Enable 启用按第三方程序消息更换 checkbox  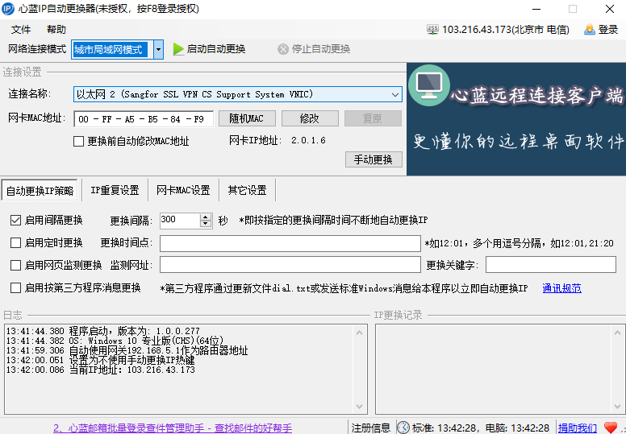click(x=15, y=287)
